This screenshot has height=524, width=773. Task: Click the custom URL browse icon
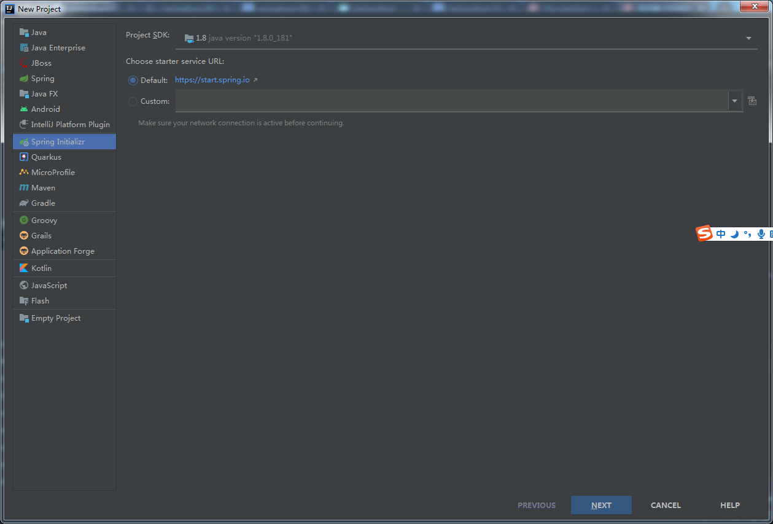click(752, 101)
